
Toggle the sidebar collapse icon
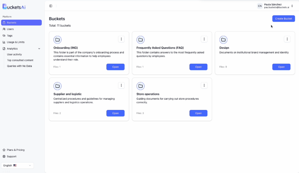tap(51, 6)
